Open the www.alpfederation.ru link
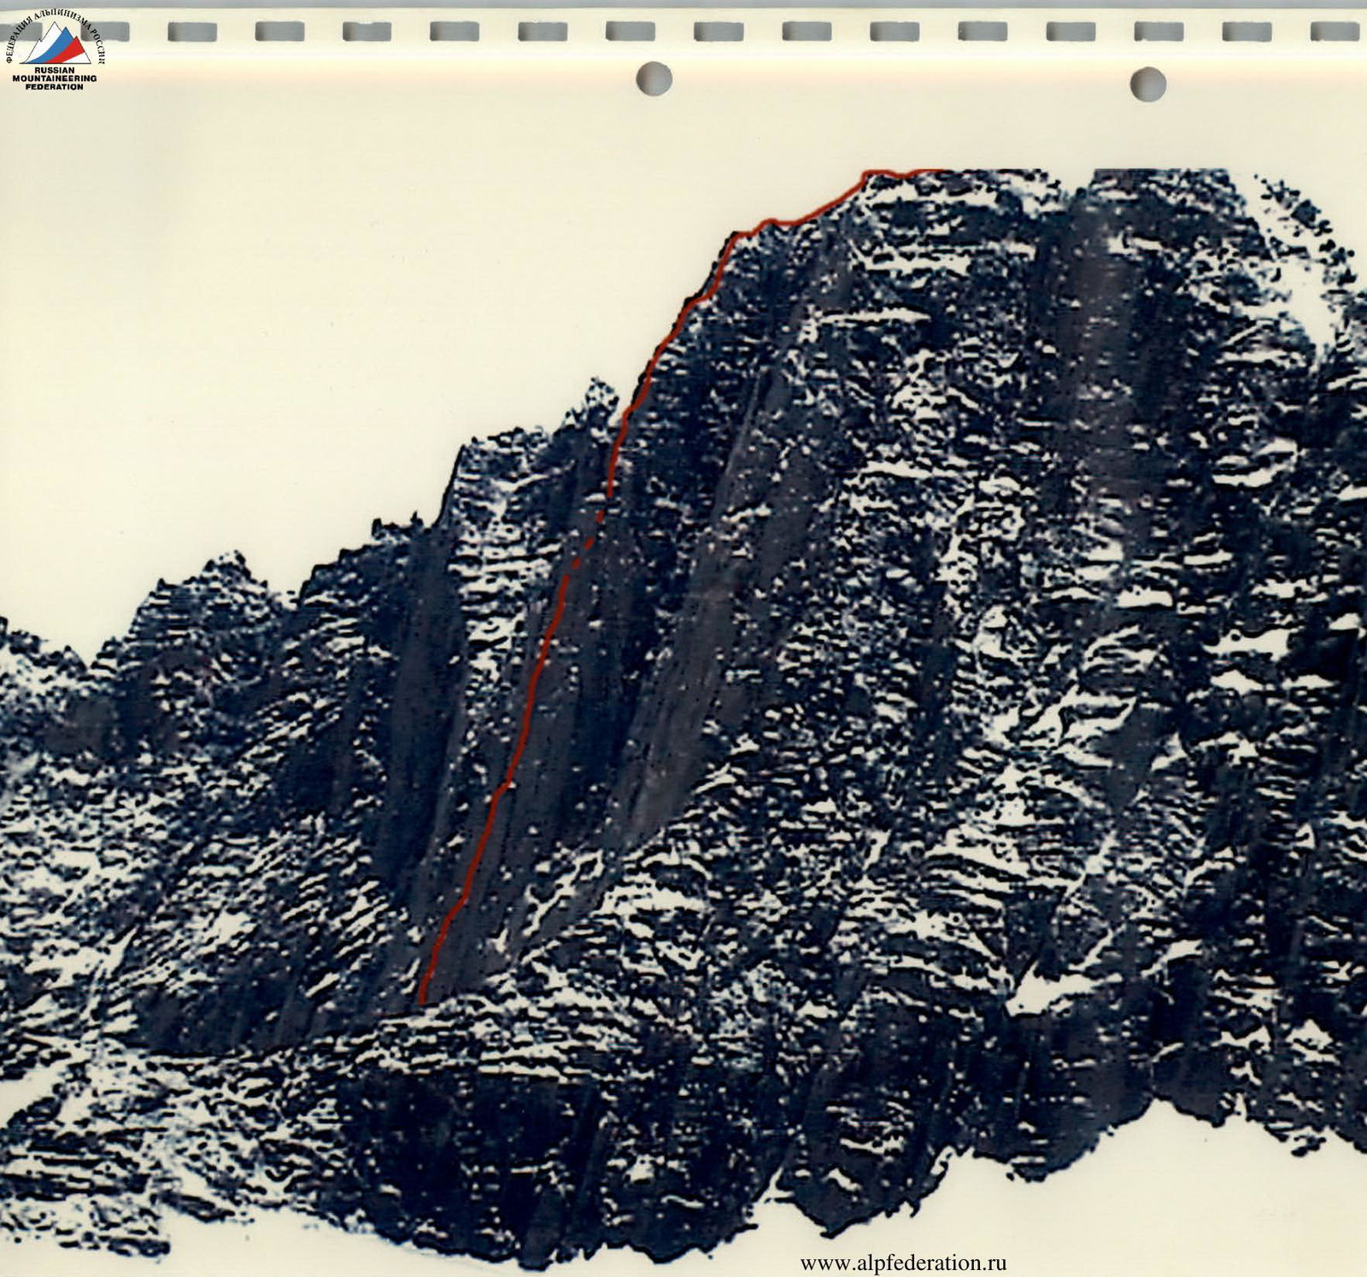This screenshot has width=1367, height=1277. 903,1262
